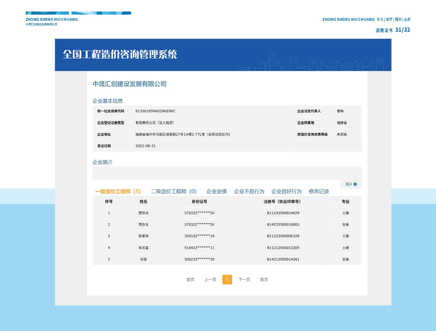Viewport: 436px width, 331px height.
Task: Click the company name 中晟汇创建设发展有限公司 heading
Action: click(x=130, y=84)
